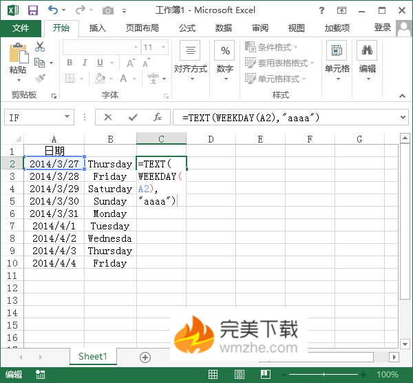Collapse the ribbon with the chevron

click(402, 96)
